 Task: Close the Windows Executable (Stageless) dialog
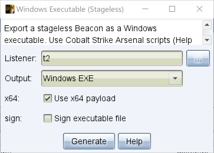(199, 9)
